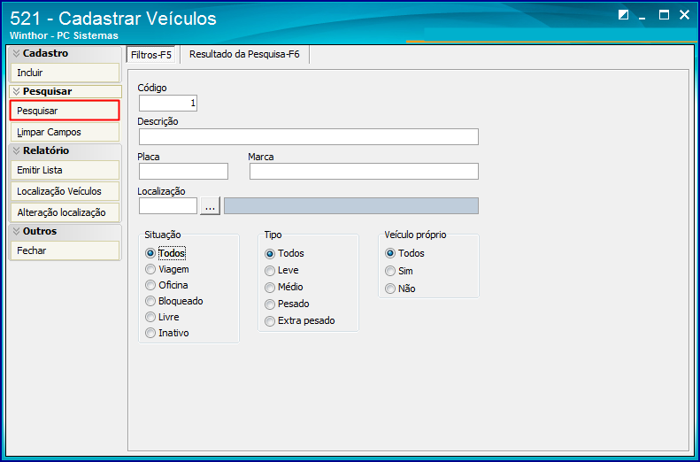This screenshot has height=462, width=700.
Task: Maximize the Cadastrar Veículos window
Action: click(x=664, y=15)
